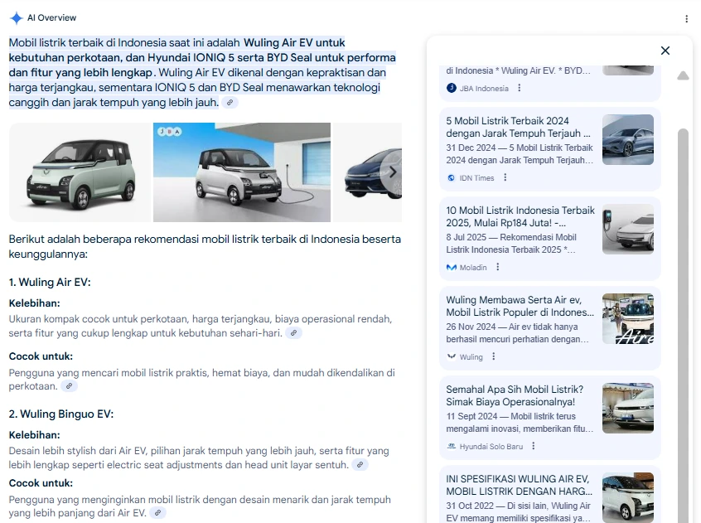Image resolution: width=701 pixels, height=523 pixels.
Task: Open options for IDN Times source
Action: (505, 177)
